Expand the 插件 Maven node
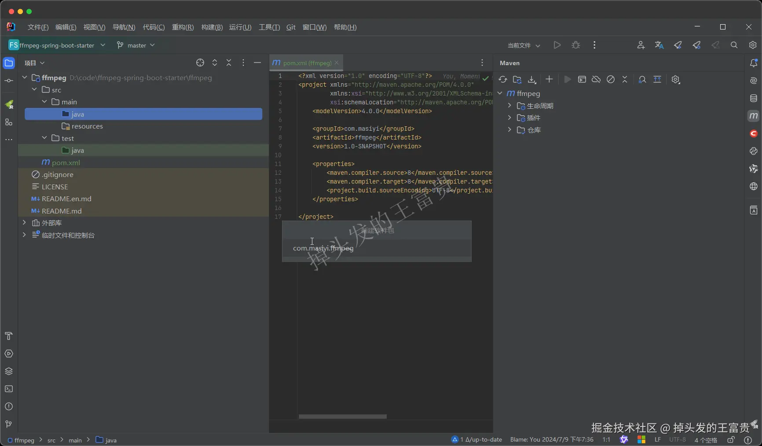 (509, 117)
